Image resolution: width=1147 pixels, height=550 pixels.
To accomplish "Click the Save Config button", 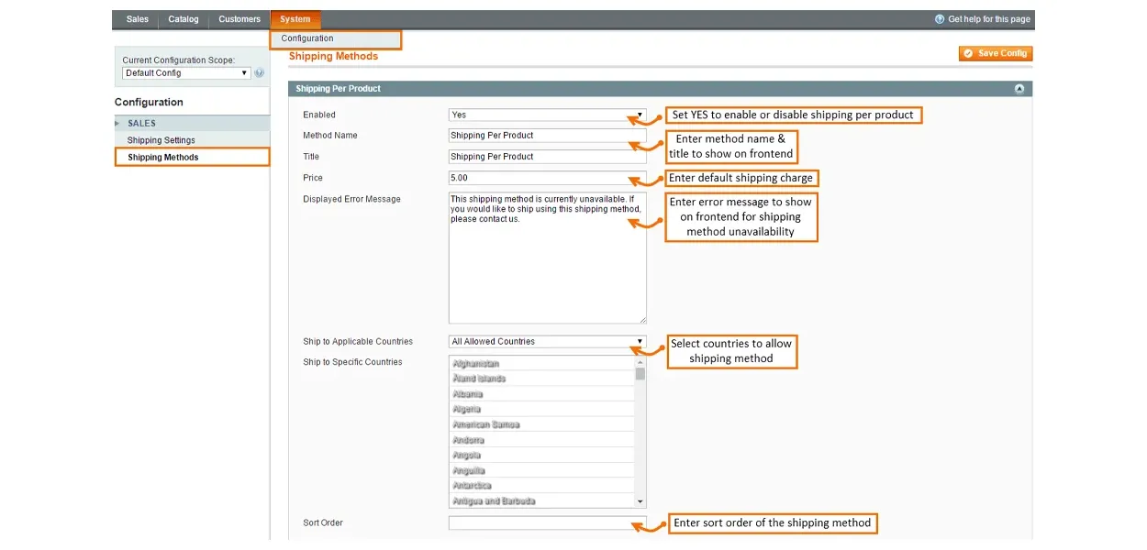I will [996, 53].
